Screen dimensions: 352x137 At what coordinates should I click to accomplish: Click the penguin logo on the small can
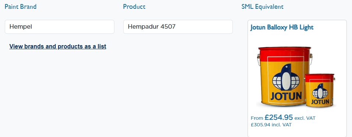(320, 91)
